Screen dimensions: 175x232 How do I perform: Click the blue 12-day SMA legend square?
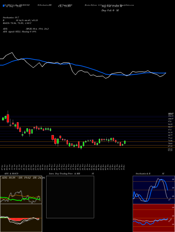[4, 6]
